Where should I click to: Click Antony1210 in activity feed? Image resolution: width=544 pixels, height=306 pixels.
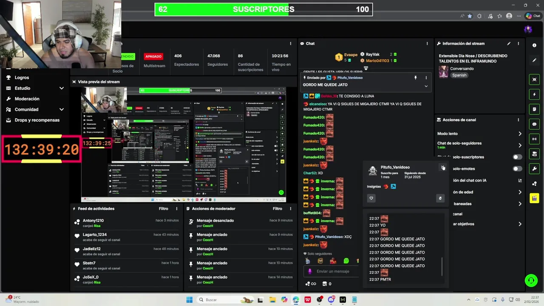tap(93, 221)
